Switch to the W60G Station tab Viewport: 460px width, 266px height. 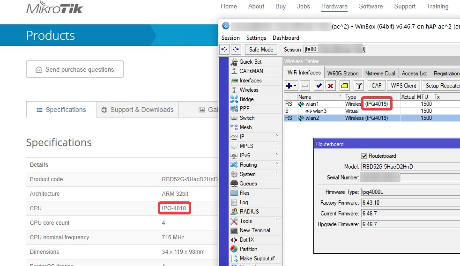point(342,74)
